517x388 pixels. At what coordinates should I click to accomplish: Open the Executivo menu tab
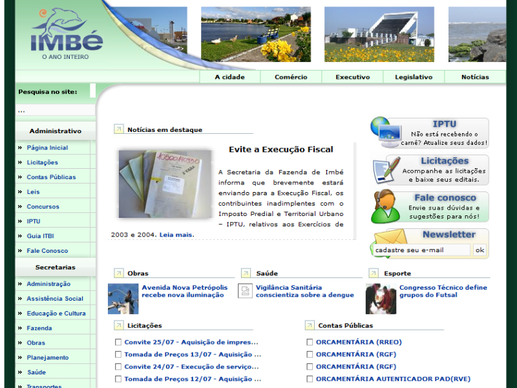[x=352, y=77]
